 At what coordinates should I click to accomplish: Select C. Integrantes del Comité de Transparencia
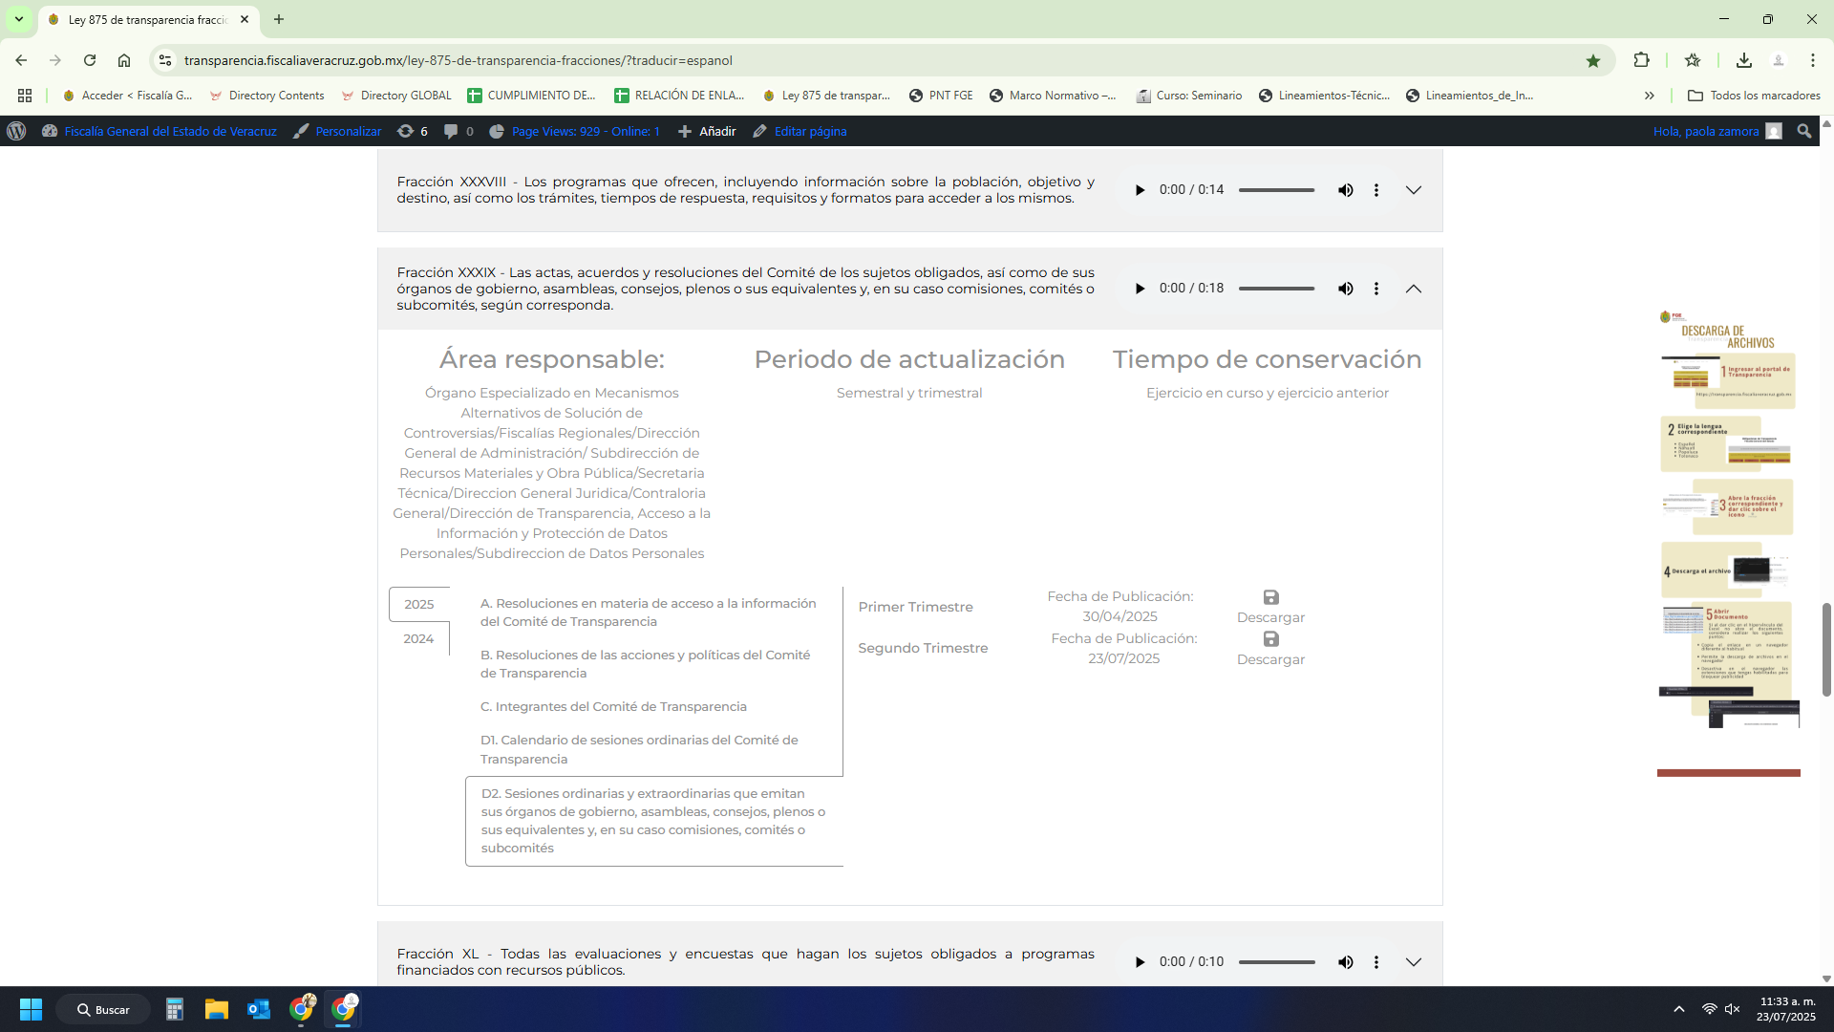[x=613, y=706]
